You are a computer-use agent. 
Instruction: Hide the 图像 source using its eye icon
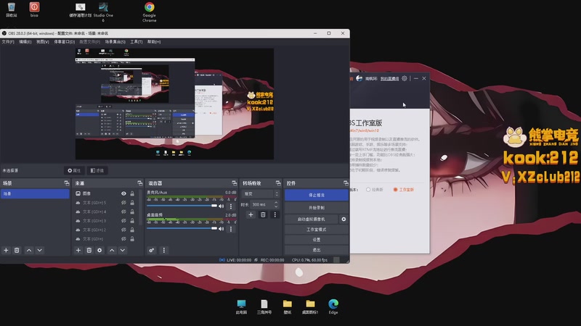click(x=123, y=193)
